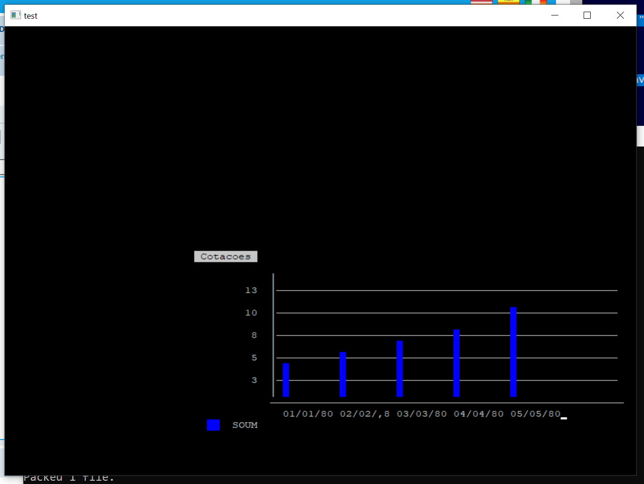This screenshot has height=484, width=644.
Task: Click the blue SOUM legend color swatch
Action: [213, 425]
